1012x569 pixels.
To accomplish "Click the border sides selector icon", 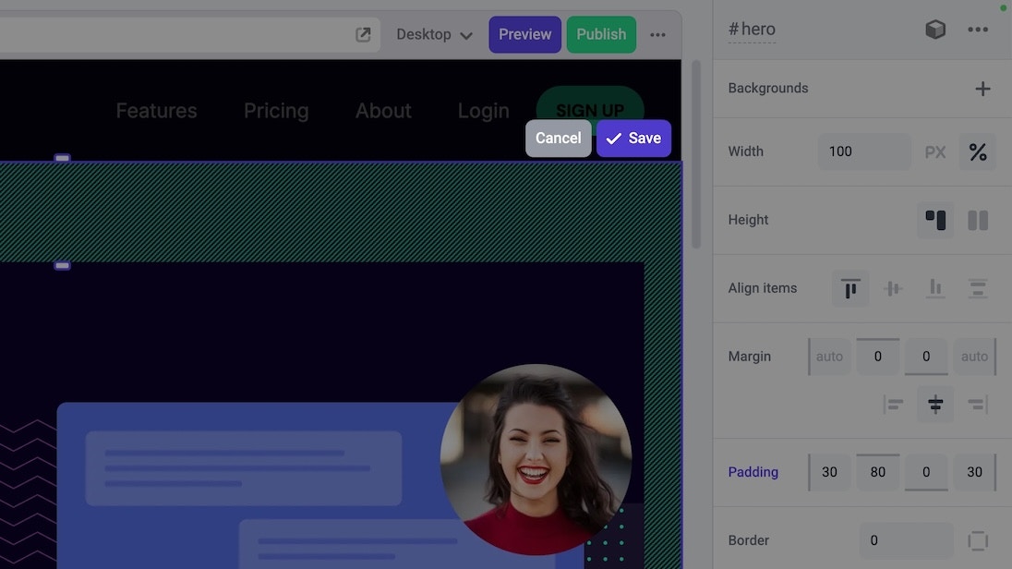I will click(x=979, y=540).
